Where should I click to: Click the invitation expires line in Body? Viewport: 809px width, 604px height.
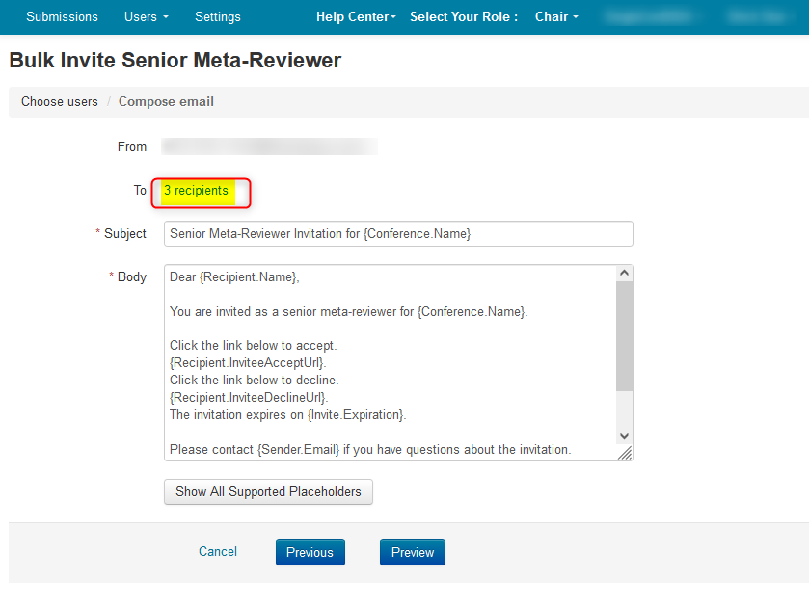tap(288, 415)
